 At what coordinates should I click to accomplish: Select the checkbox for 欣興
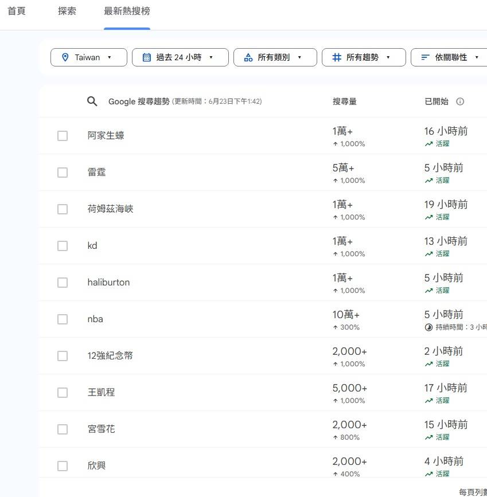coord(63,466)
